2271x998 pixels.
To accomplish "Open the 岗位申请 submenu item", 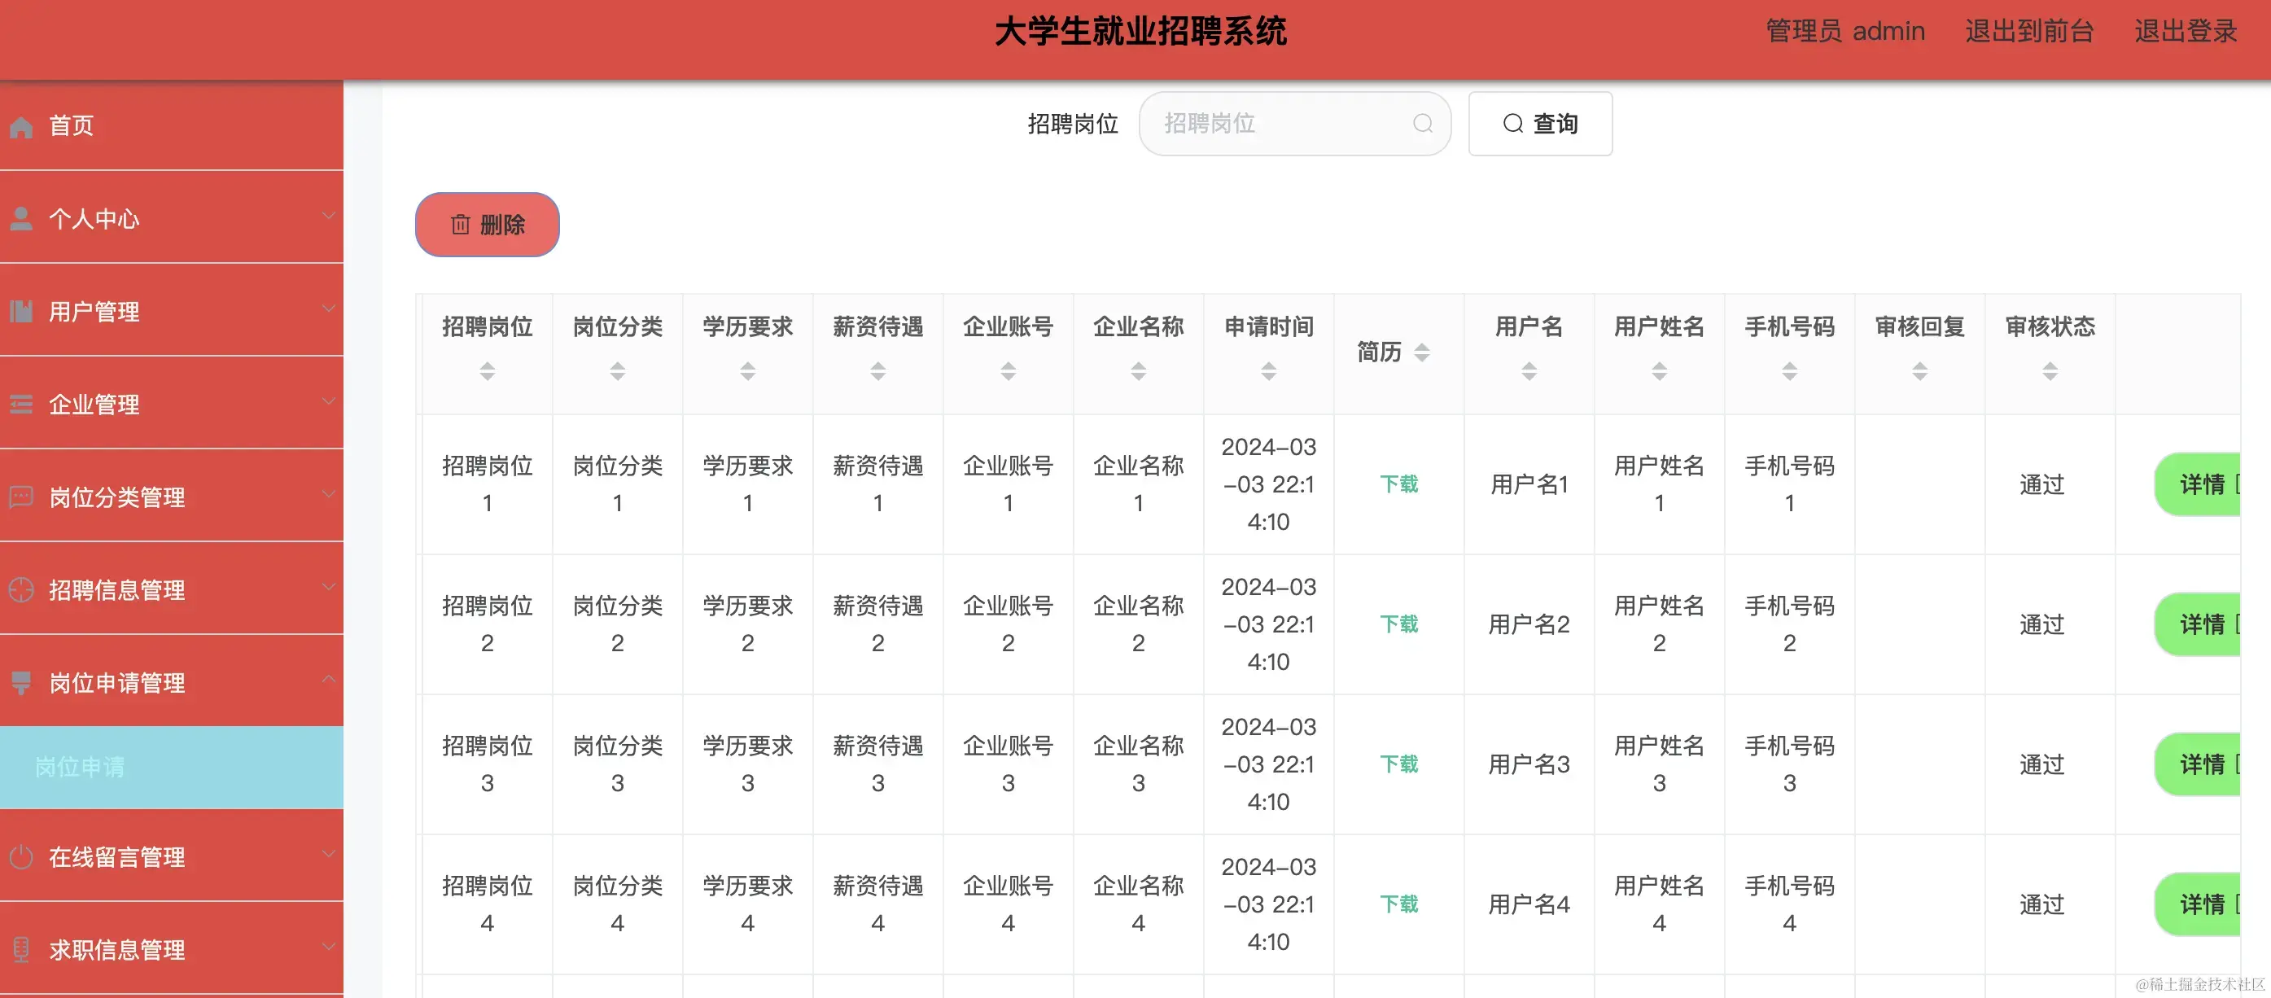I will [x=79, y=767].
